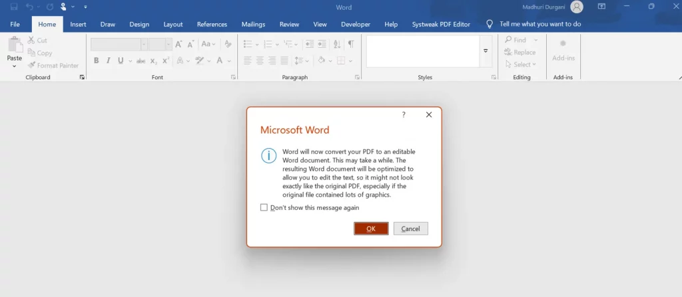Click Increase Indent icon
This screenshot has height=297, width=682.
[322, 44]
